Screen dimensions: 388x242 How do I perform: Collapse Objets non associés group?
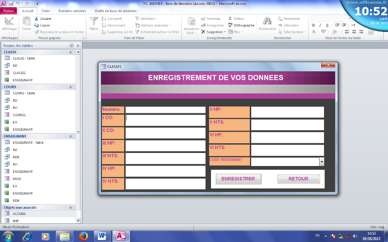point(70,208)
